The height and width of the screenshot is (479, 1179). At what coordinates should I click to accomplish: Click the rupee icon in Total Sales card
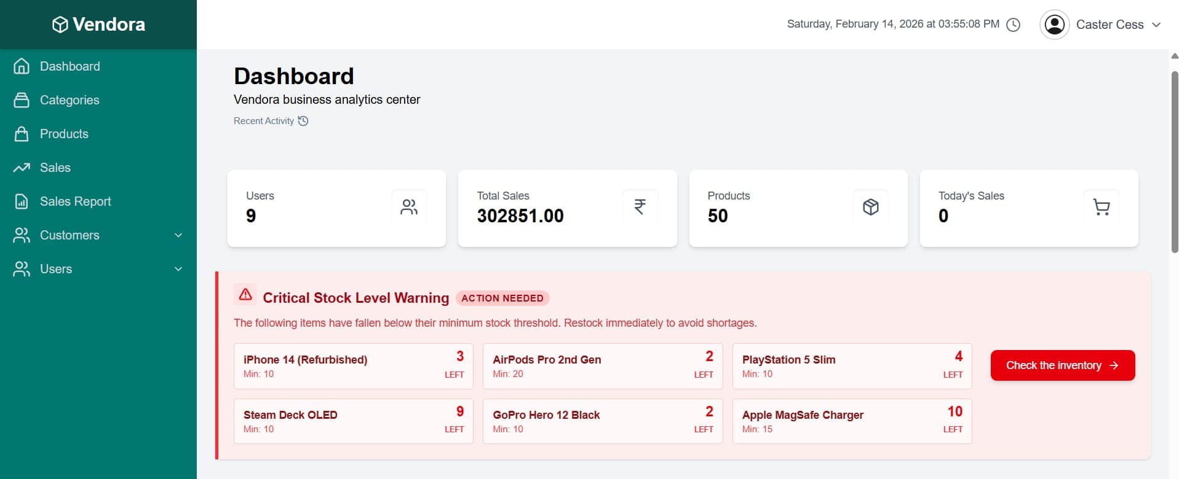(640, 207)
